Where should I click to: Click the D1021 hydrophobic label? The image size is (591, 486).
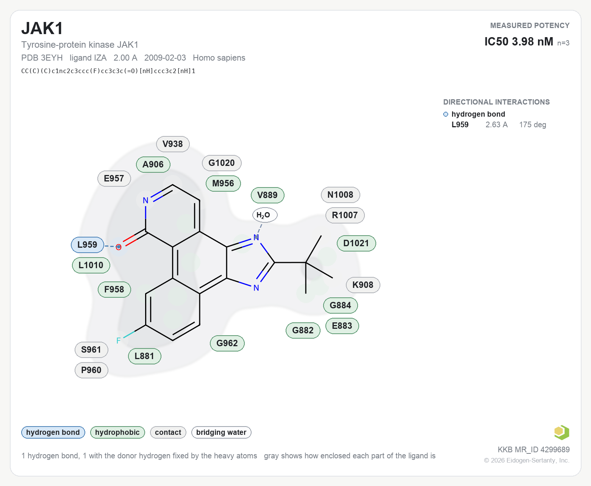(356, 243)
